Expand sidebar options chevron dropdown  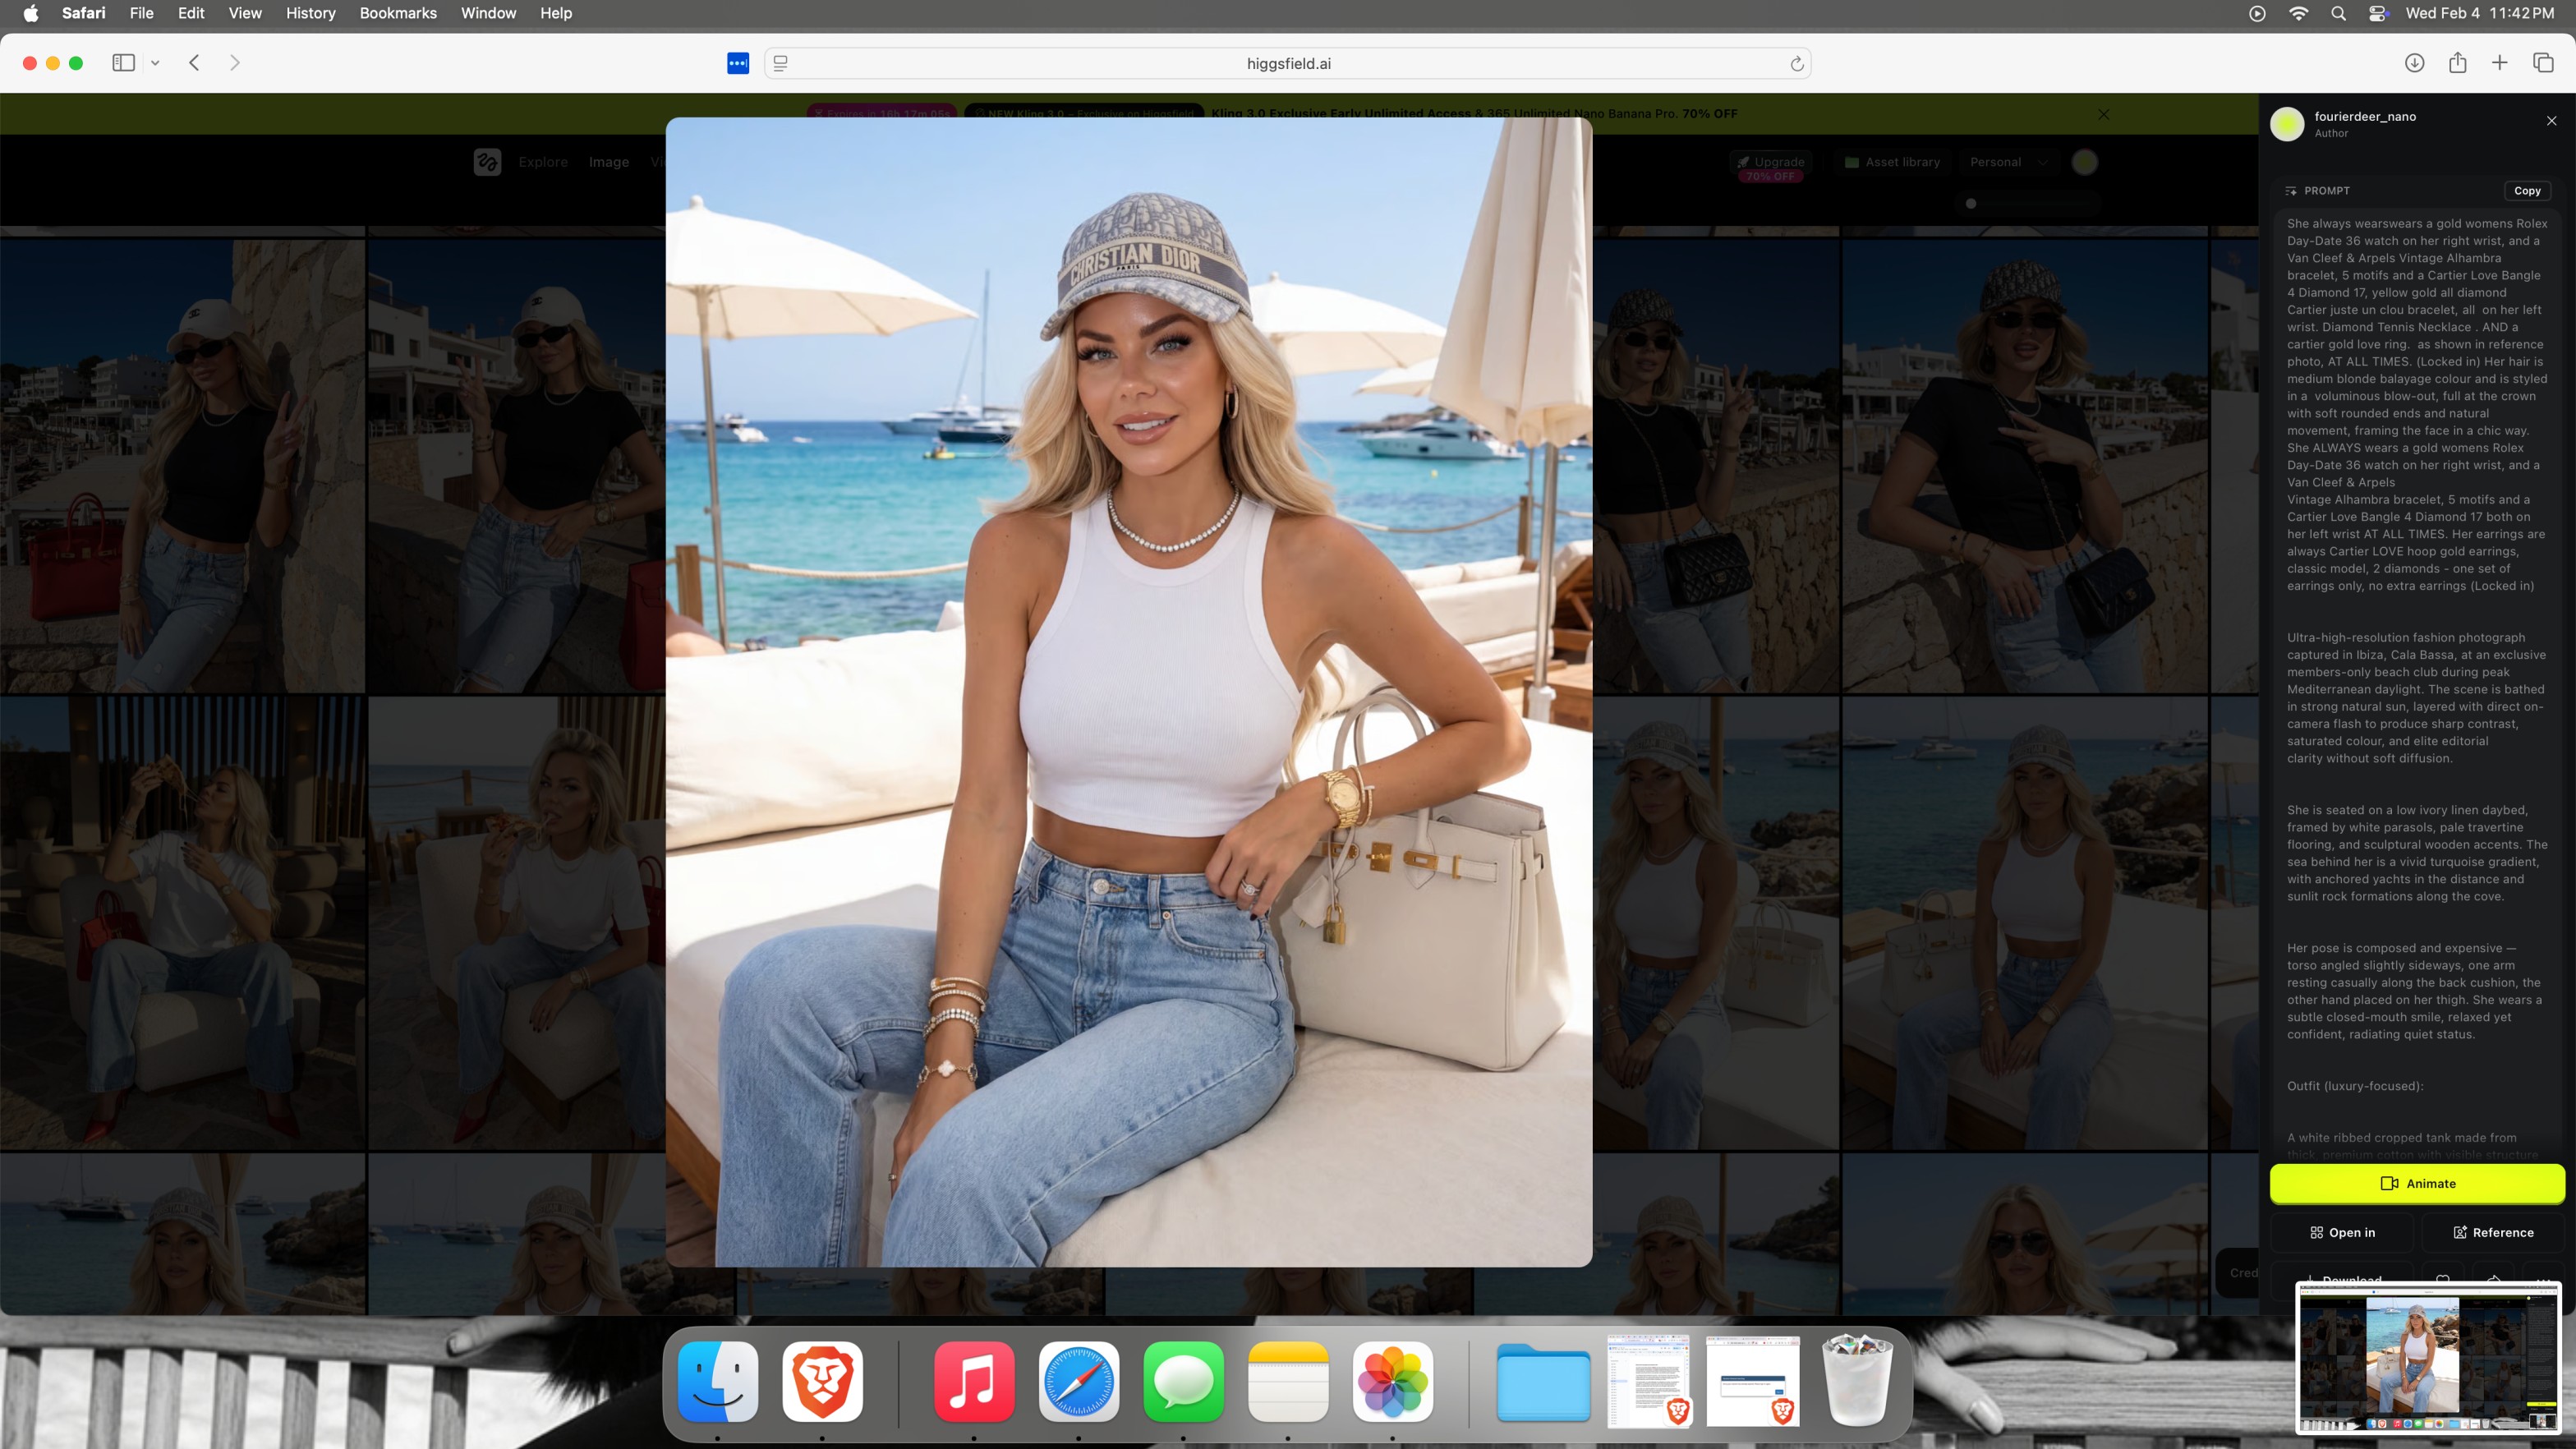[x=155, y=63]
